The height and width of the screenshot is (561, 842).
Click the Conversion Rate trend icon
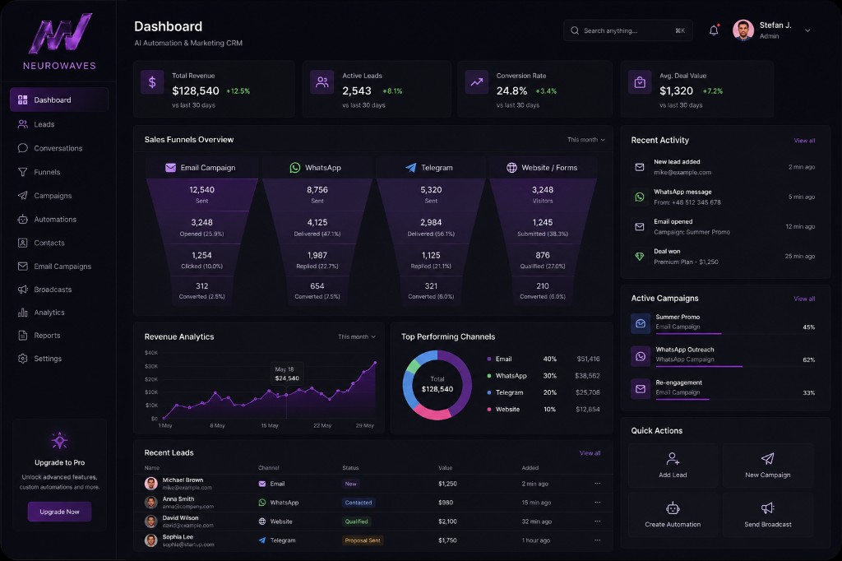pyautogui.click(x=477, y=82)
